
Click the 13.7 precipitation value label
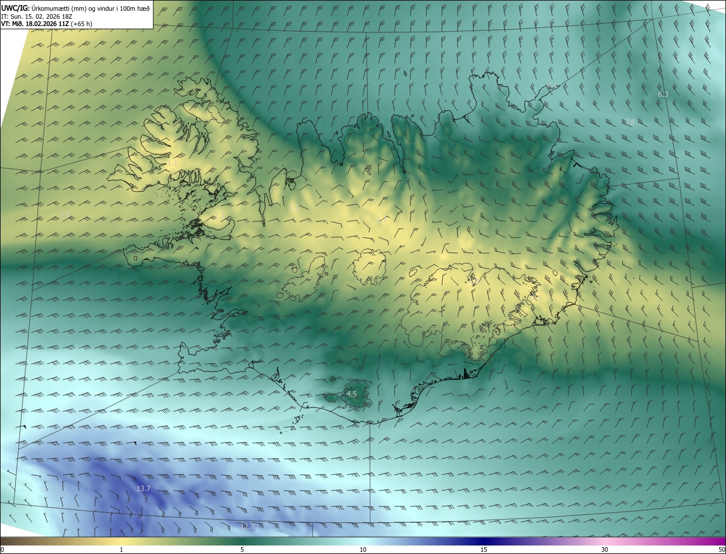143,488
